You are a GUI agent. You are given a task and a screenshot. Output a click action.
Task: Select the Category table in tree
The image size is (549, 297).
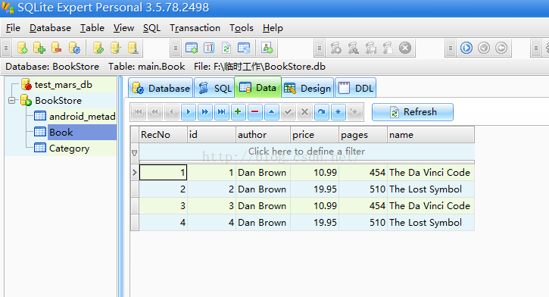pos(69,148)
